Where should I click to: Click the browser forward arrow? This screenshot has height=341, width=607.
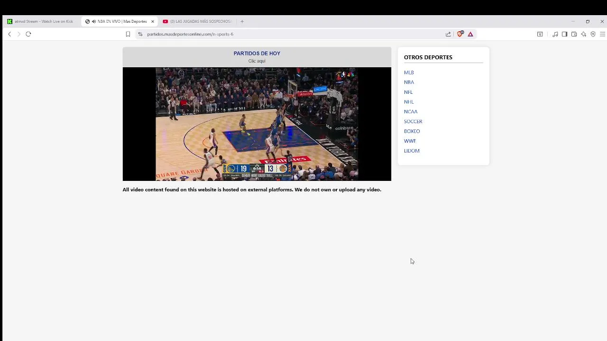pyautogui.click(x=19, y=34)
